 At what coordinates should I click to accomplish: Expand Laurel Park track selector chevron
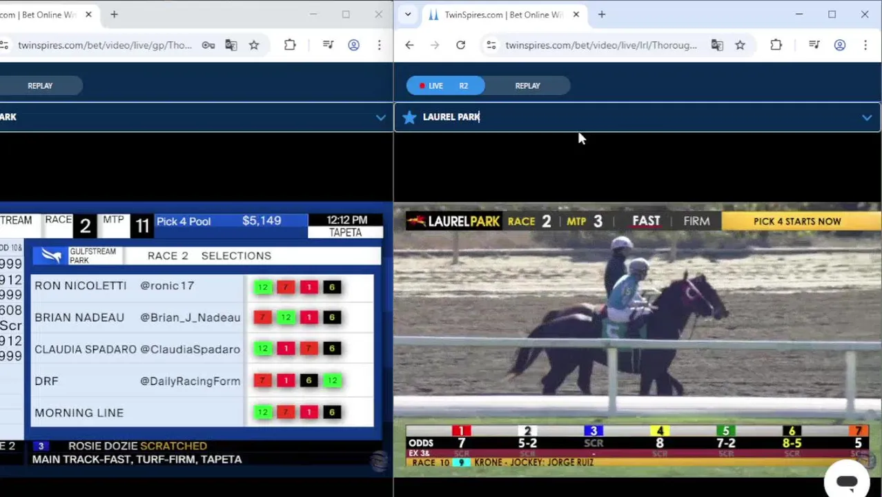click(867, 117)
